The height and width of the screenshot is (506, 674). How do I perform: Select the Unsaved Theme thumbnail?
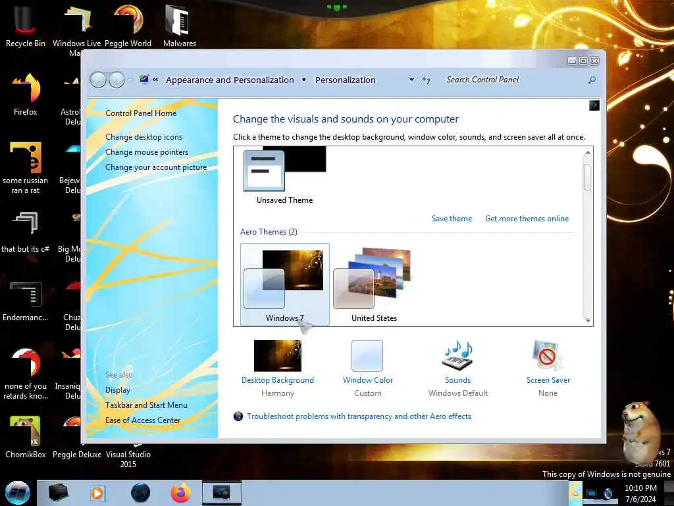[x=284, y=177]
